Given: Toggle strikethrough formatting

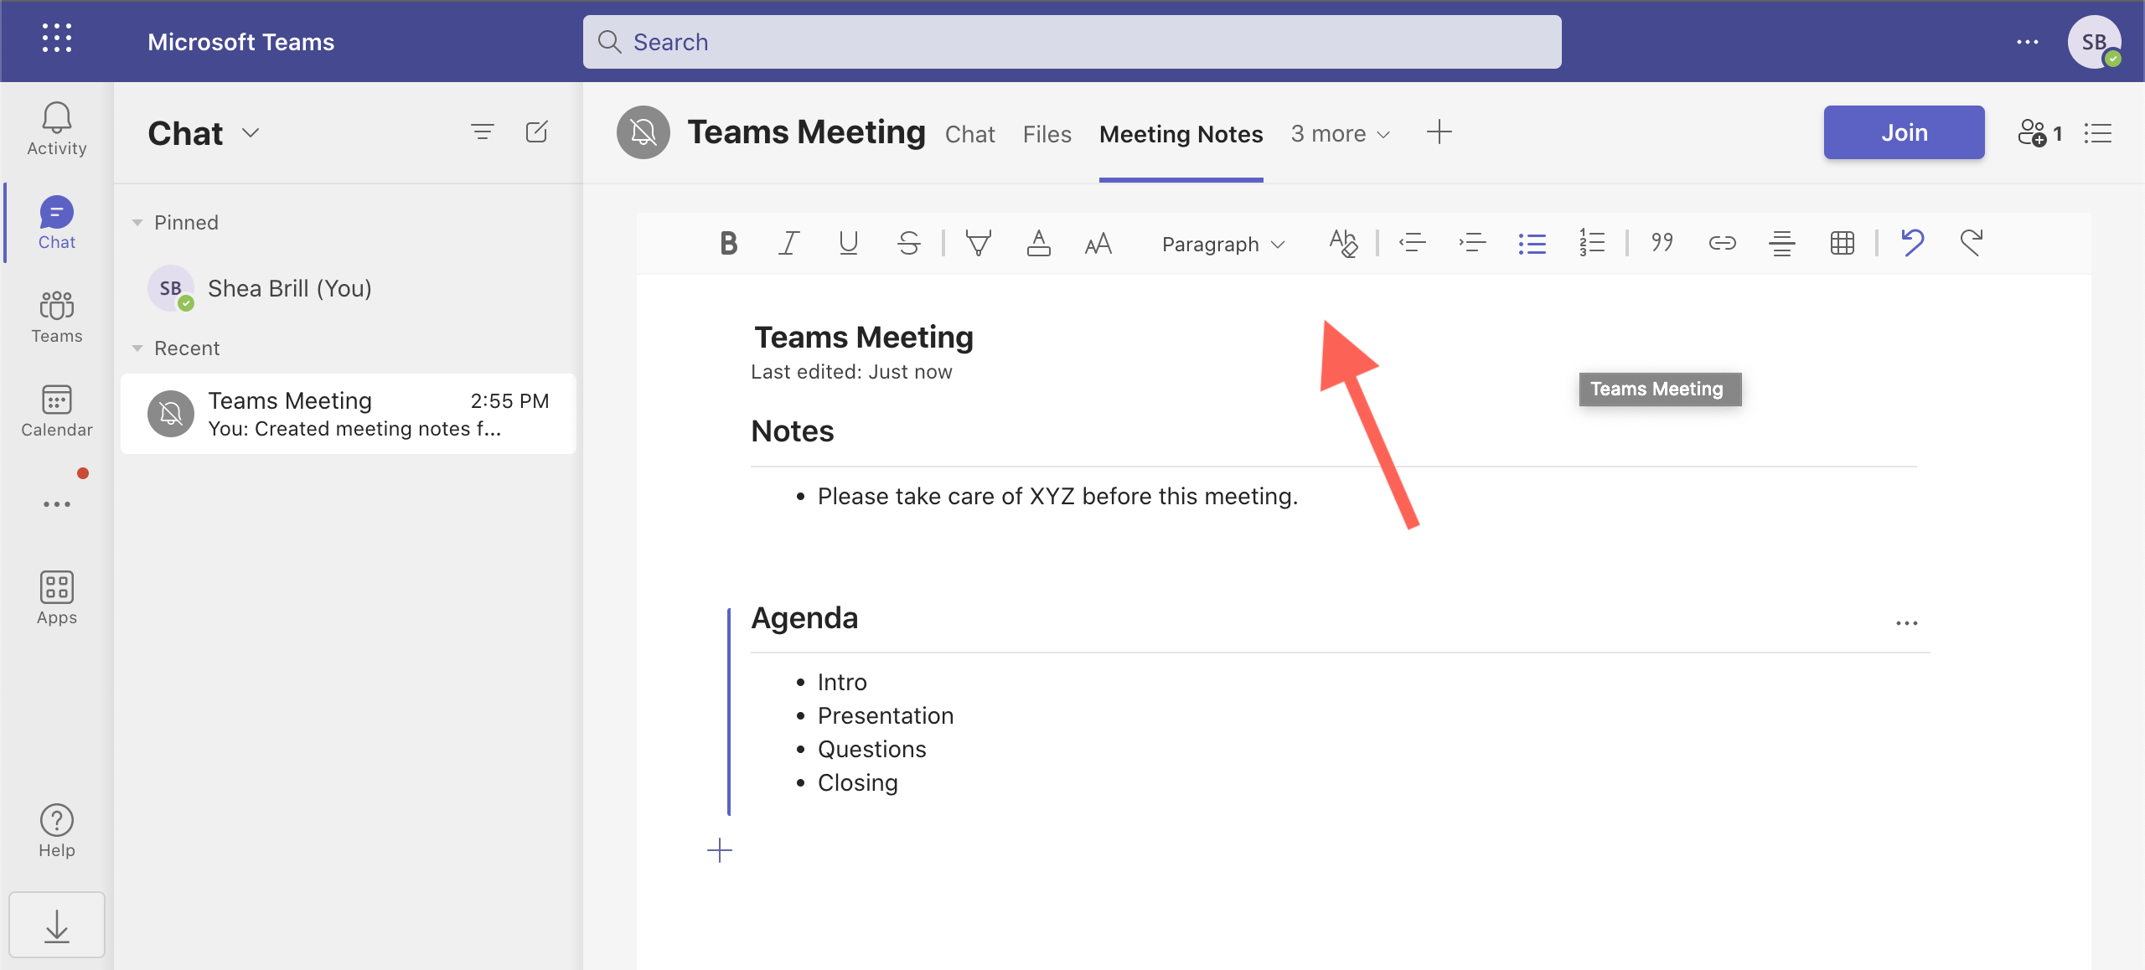Looking at the screenshot, I should (908, 244).
